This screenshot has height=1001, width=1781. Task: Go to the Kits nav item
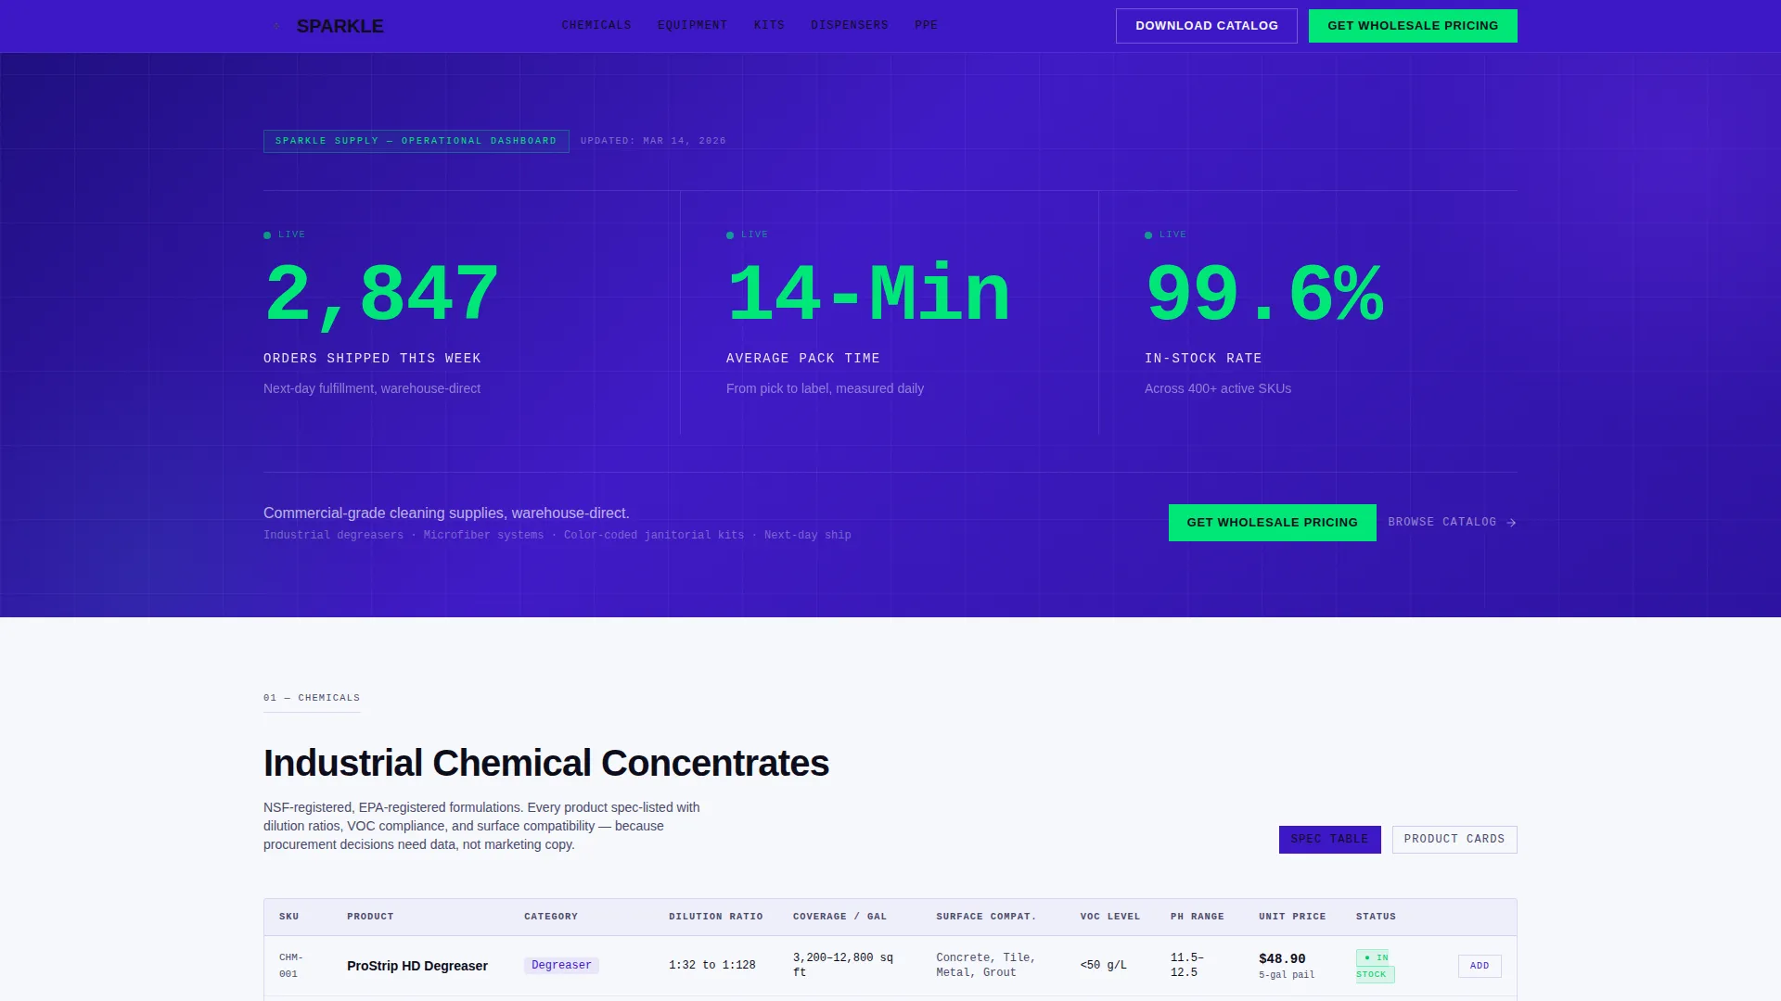(x=769, y=26)
